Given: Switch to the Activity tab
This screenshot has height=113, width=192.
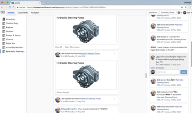Looking at the screenshot, I should pos(11,13).
